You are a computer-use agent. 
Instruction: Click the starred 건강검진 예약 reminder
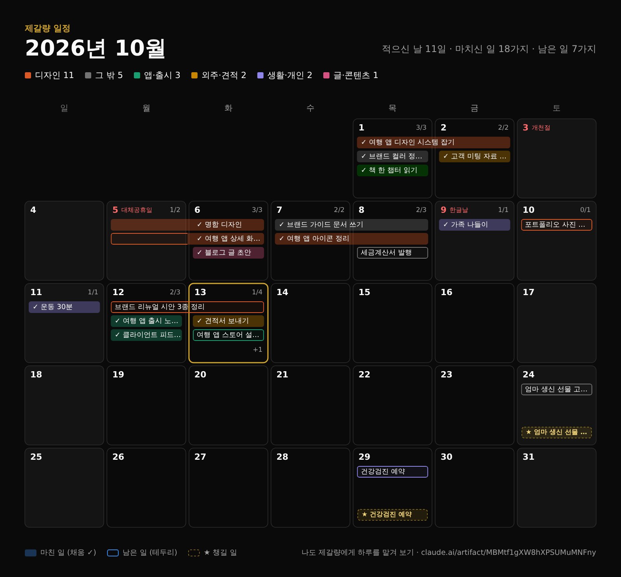(x=392, y=515)
